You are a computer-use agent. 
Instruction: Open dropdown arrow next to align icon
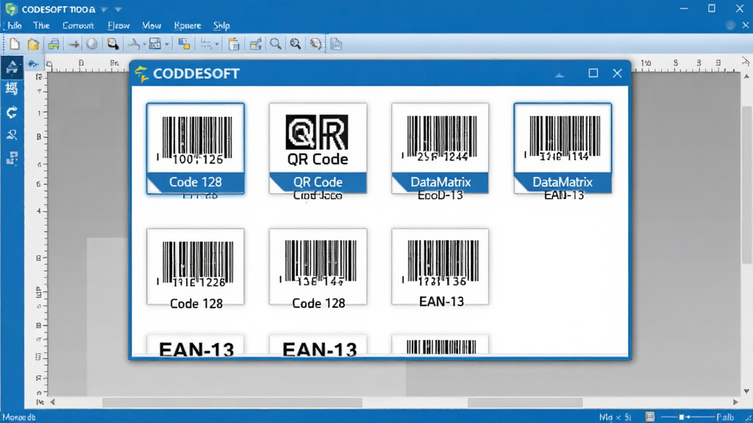click(217, 45)
